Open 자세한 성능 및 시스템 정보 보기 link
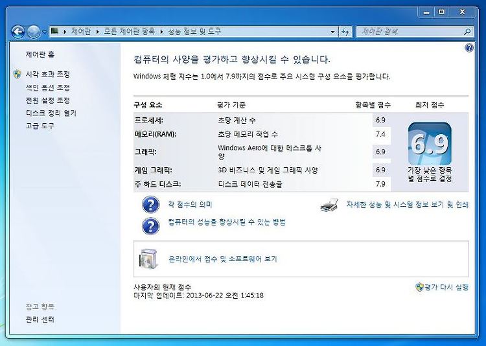The width and height of the screenshot is (486, 346). [x=408, y=205]
